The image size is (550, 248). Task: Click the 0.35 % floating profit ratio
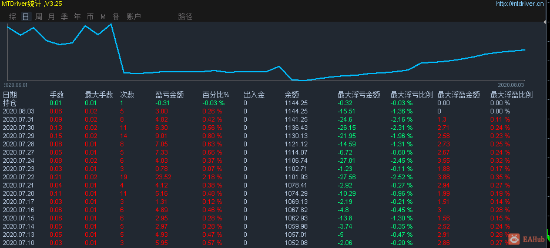pyautogui.click(x=500, y=177)
